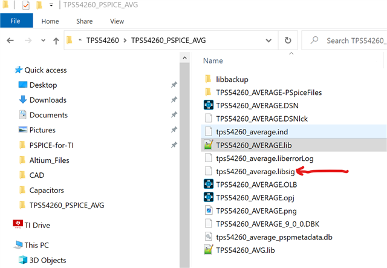Select the TPS54260_AVERAGE-PSpiceFiles folder
Screen dimensions: 387x268
tap(269, 93)
